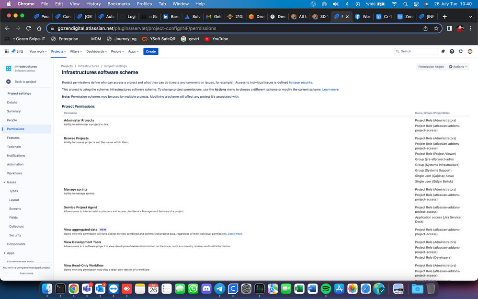The height and width of the screenshot is (299, 478).
Task: Open the People dropdown in top navigation
Action: (x=117, y=51)
